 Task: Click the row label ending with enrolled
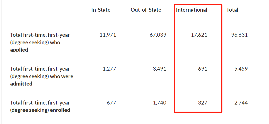[x=40, y=106]
